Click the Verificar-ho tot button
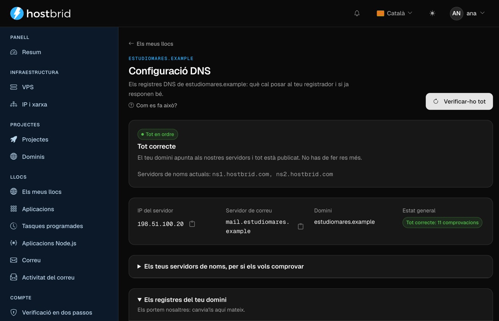 click(459, 101)
